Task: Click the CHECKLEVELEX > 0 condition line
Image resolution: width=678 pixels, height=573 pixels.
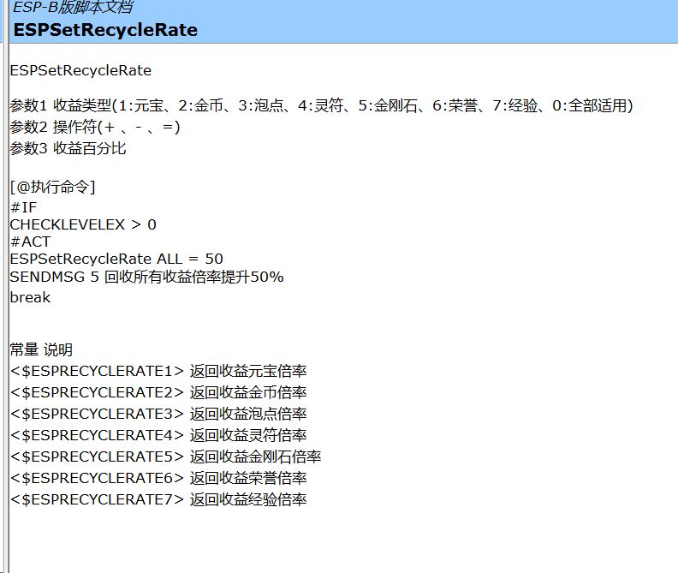Action: 83,224
